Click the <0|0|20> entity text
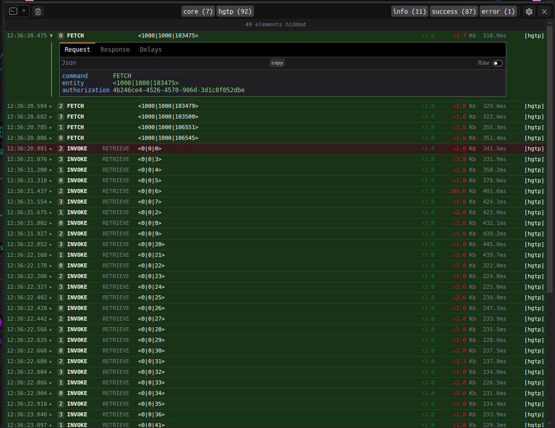This screenshot has width=555, height=428. pos(152,245)
